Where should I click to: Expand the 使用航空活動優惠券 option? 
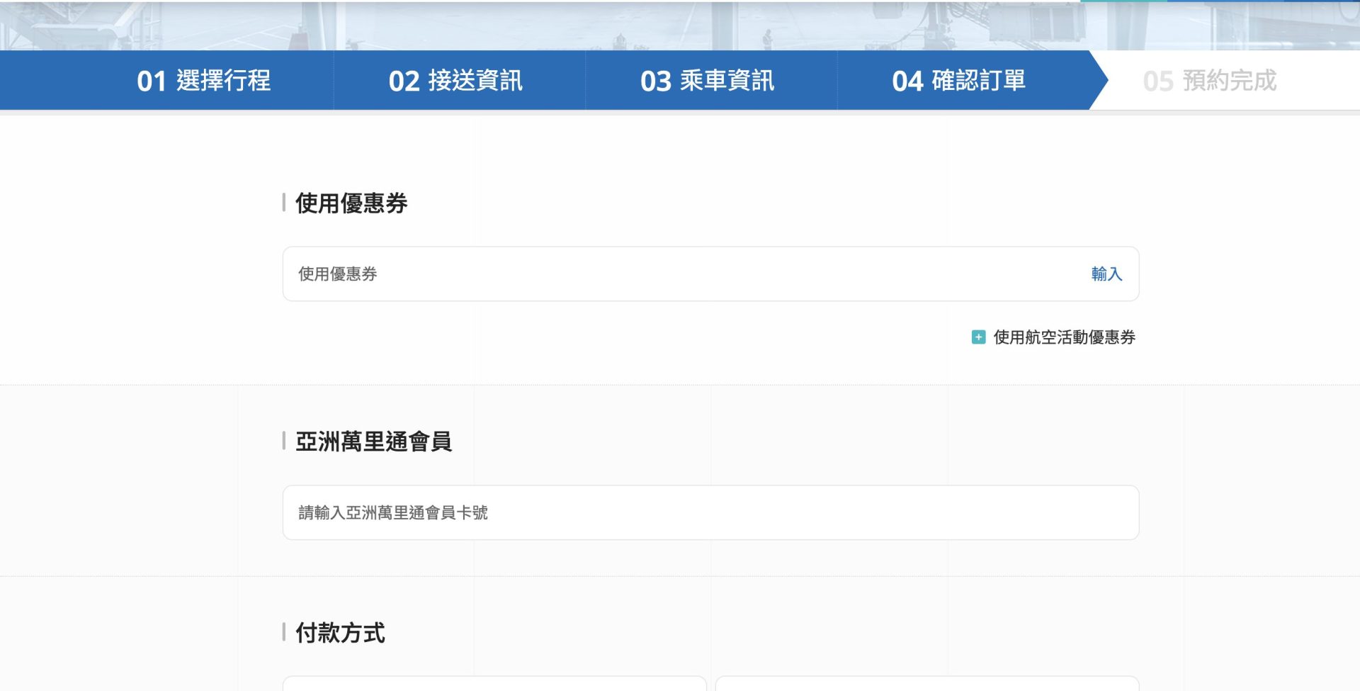click(x=1063, y=337)
